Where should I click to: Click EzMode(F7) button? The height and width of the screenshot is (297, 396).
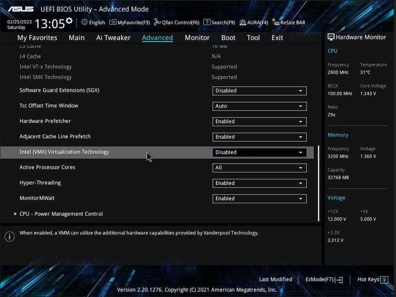click(324, 280)
